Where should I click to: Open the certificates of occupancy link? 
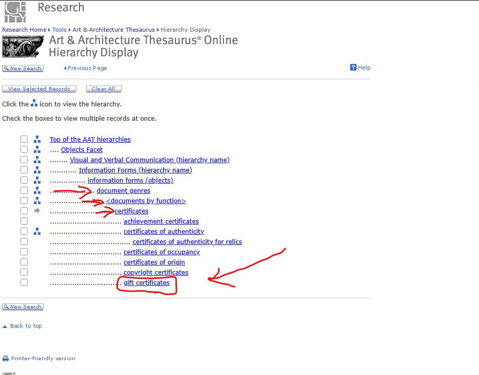pos(162,252)
